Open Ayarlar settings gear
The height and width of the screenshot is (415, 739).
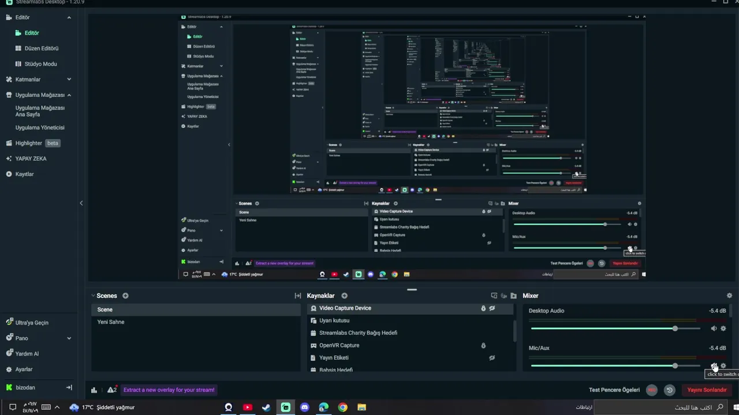tap(9, 369)
